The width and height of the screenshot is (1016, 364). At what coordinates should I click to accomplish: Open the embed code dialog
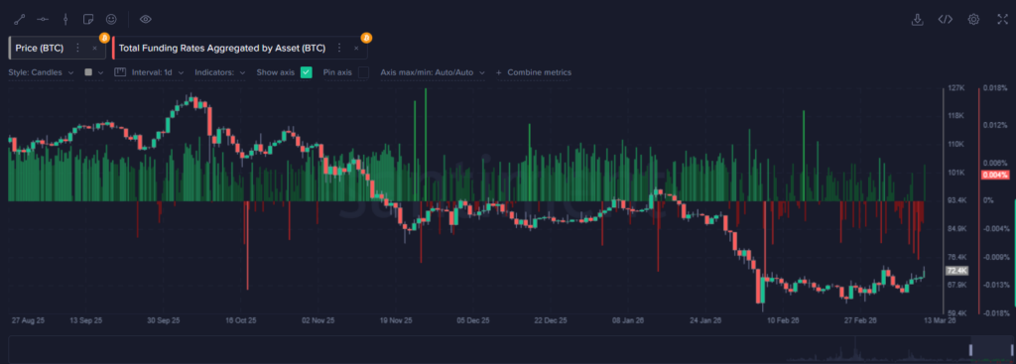point(946,20)
